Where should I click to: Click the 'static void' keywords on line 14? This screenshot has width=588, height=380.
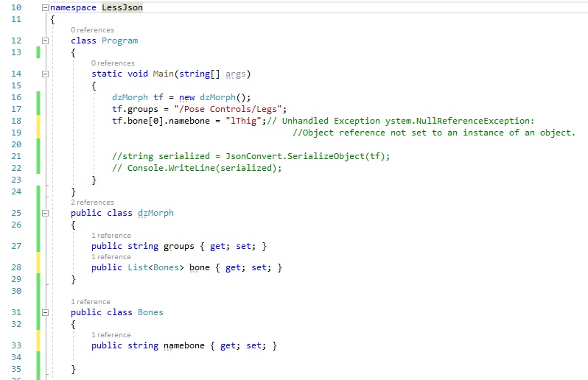pyautogui.click(x=119, y=74)
